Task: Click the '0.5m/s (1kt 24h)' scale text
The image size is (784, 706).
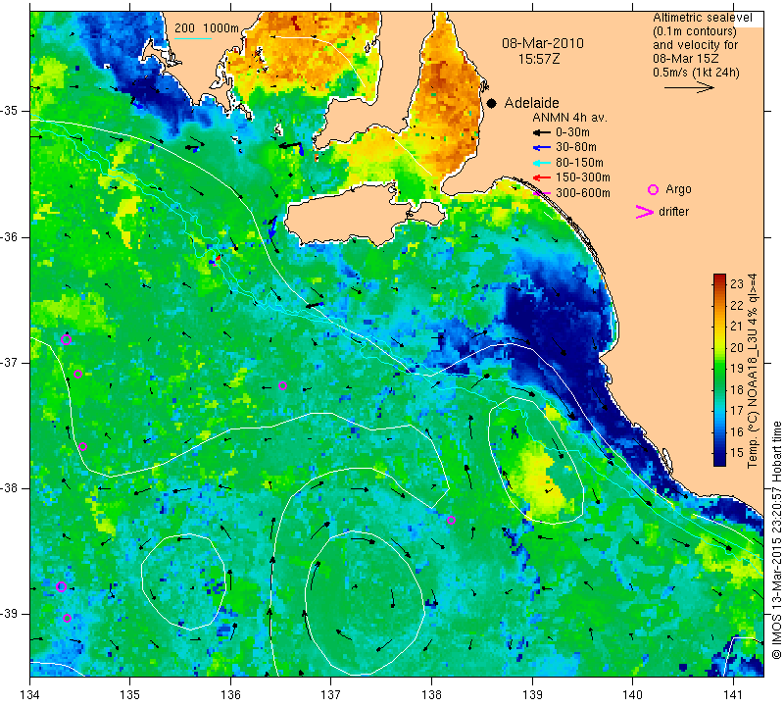Action: click(x=696, y=73)
